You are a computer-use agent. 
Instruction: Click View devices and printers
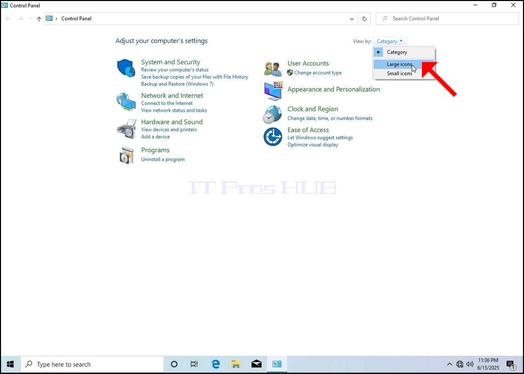[x=169, y=130]
